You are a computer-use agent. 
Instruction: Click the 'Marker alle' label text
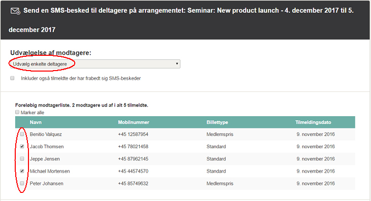click(x=33, y=112)
